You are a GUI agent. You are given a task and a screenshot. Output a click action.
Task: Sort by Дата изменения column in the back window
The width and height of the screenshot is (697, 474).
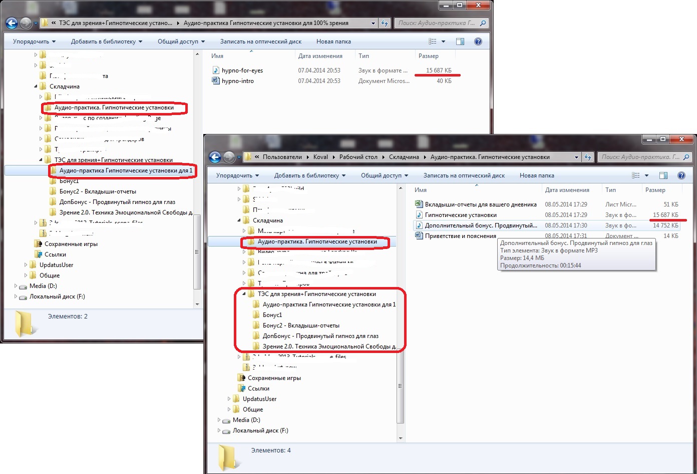(x=320, y=56)
